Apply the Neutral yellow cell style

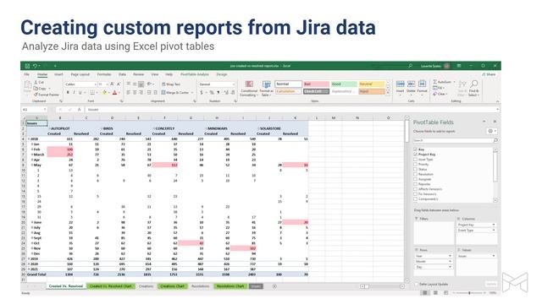[371, 84]
